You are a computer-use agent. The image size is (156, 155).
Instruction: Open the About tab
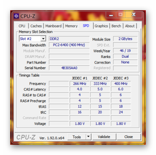pyautogui.click(x=130, y=26)
